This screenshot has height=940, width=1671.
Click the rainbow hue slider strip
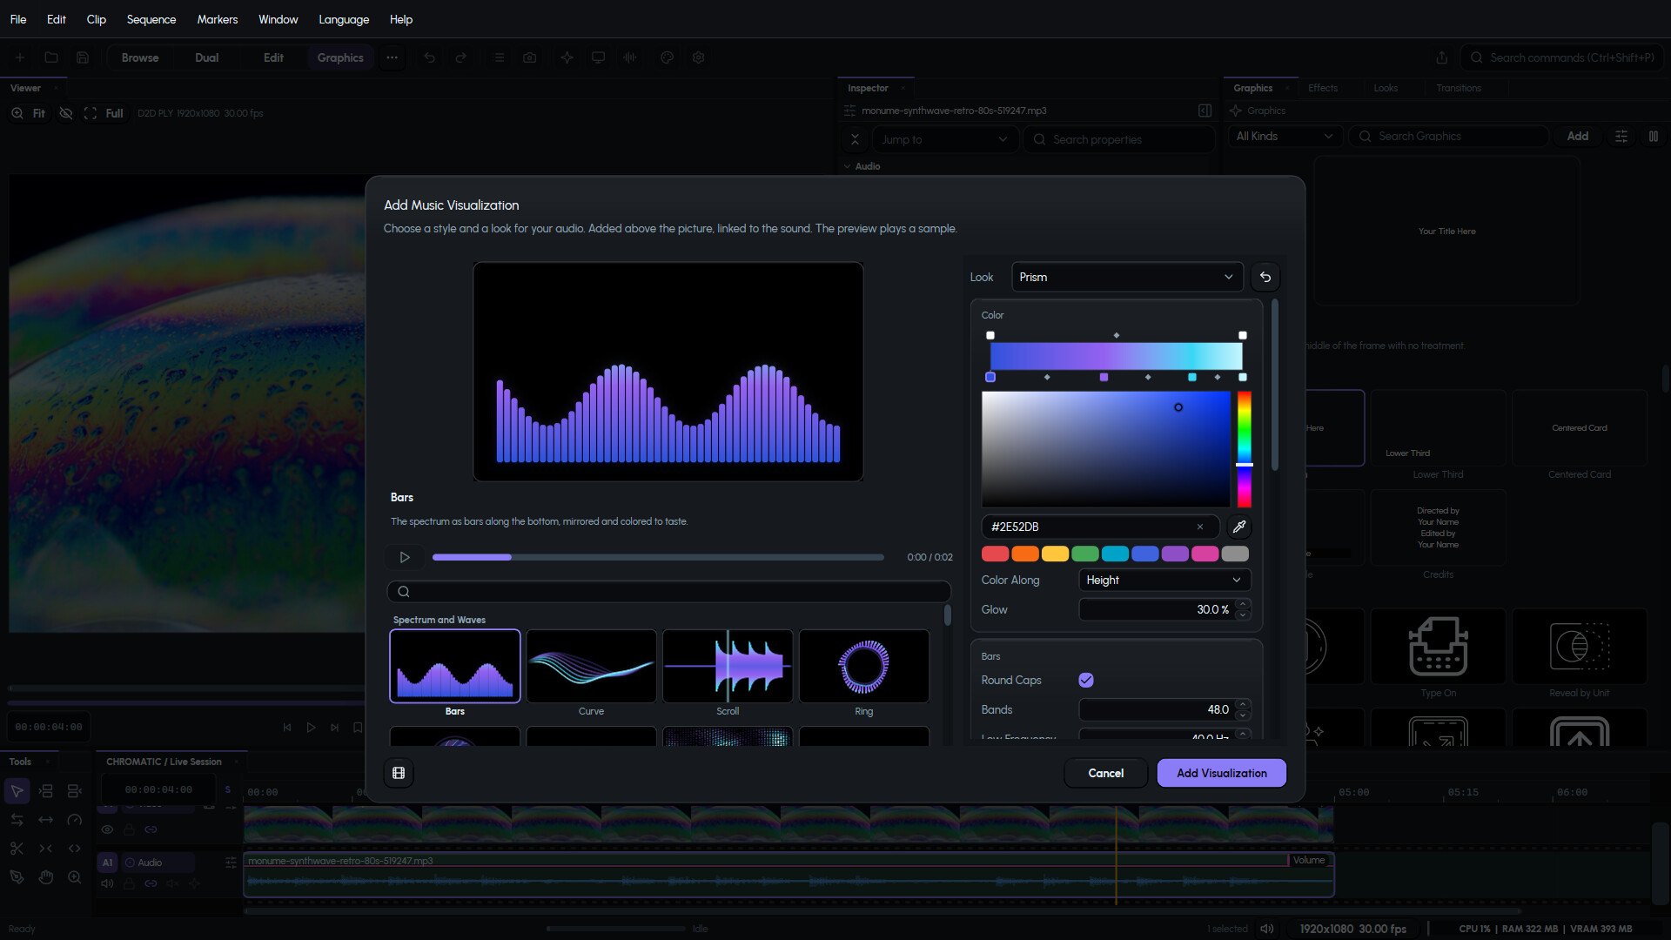click(x=1245, y=449)
